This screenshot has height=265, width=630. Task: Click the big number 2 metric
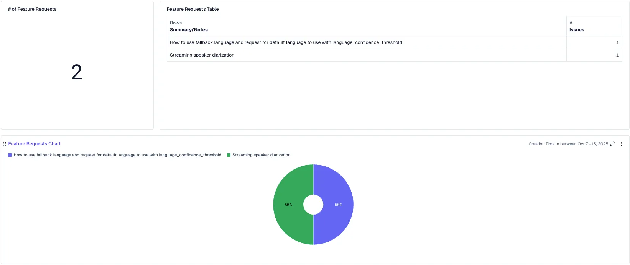pyautogui.click(x=77, y=72)
